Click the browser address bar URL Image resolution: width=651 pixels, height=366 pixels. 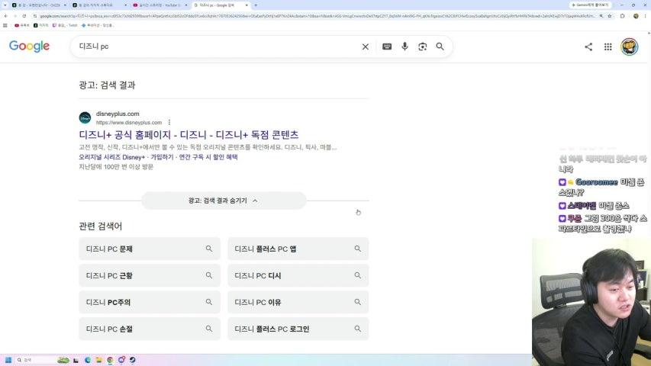tap(317, 16)
